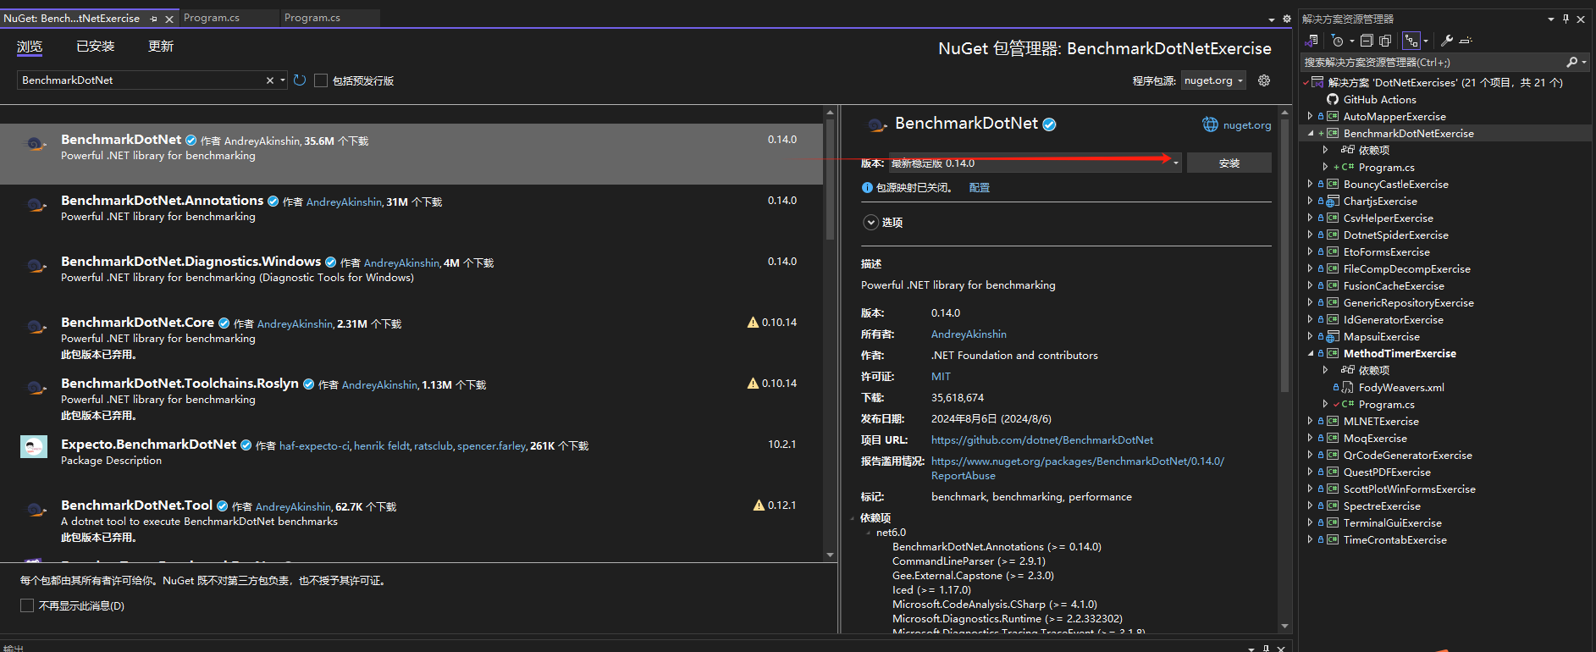Image resolution: width=1596 pixels, height=652 pixels.
Task: Expand the 选项 options section
Action: (870, 222)
